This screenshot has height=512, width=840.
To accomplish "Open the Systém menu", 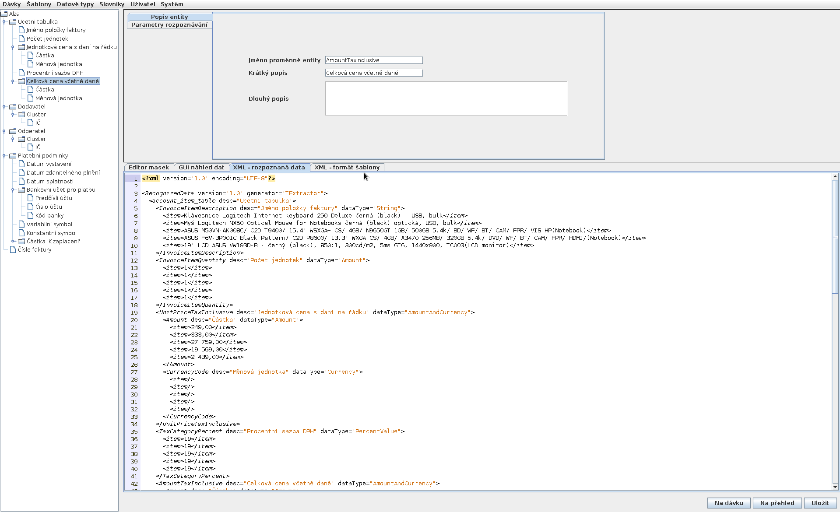I will (172, 4).
